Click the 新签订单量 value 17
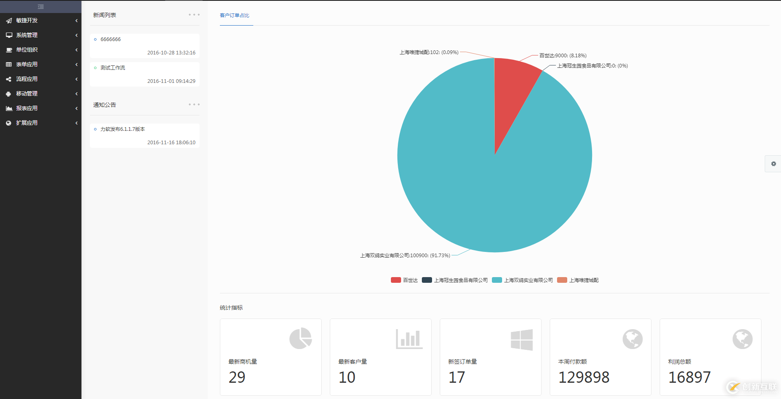This screenshot has width=781, height=399. pyautogui.click(x=456, y=377)
